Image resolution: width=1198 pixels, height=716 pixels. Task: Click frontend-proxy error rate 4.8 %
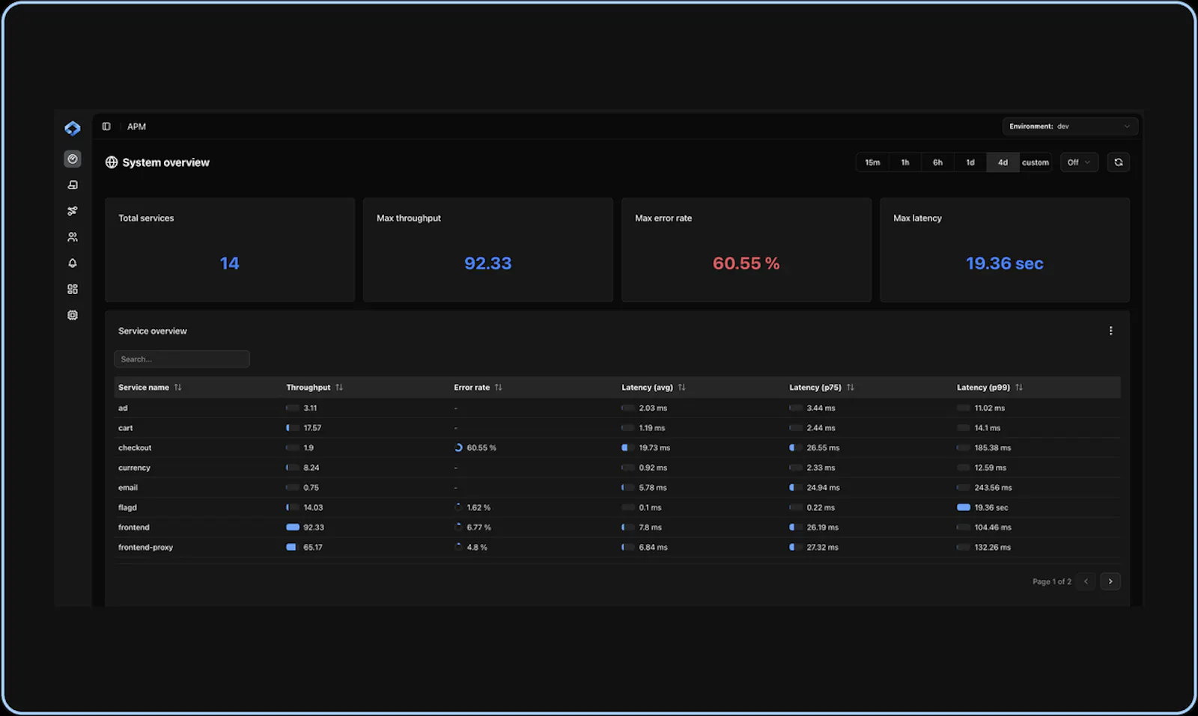477,547
